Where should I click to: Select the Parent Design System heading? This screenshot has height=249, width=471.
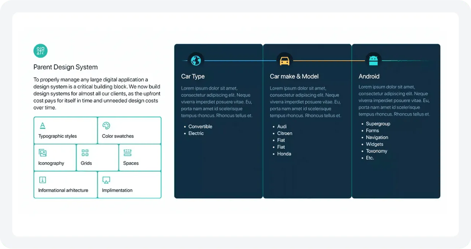coord(65,67)
